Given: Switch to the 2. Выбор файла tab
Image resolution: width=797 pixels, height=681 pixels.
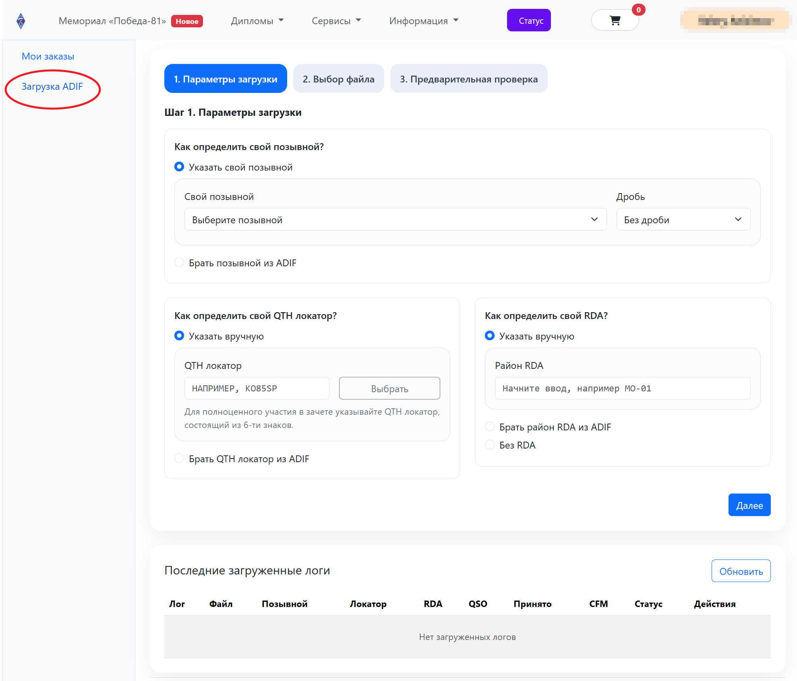Looking at the screenshot, I should point(338,79).
